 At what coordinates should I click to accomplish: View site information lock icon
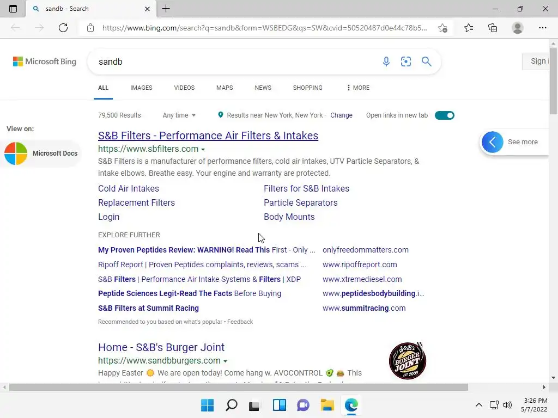tap(90, 28)
